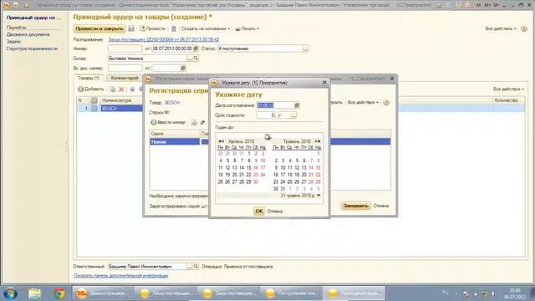The image size is (535, 301).
Task: Switch to Комментарий tab
Action: coord(125,78)
